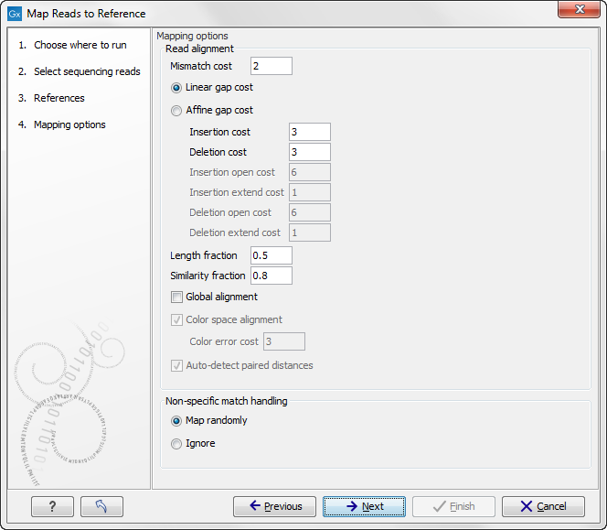This screenshot has width=607, height=530.
Task: Click the Insertion cost input field
Action: click(310, 132)
